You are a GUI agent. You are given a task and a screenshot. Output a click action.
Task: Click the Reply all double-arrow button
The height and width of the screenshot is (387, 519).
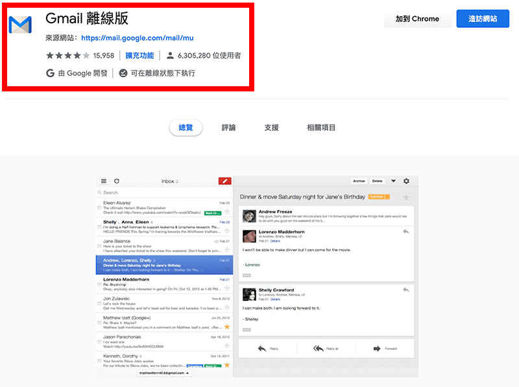(x=326, y=349)
